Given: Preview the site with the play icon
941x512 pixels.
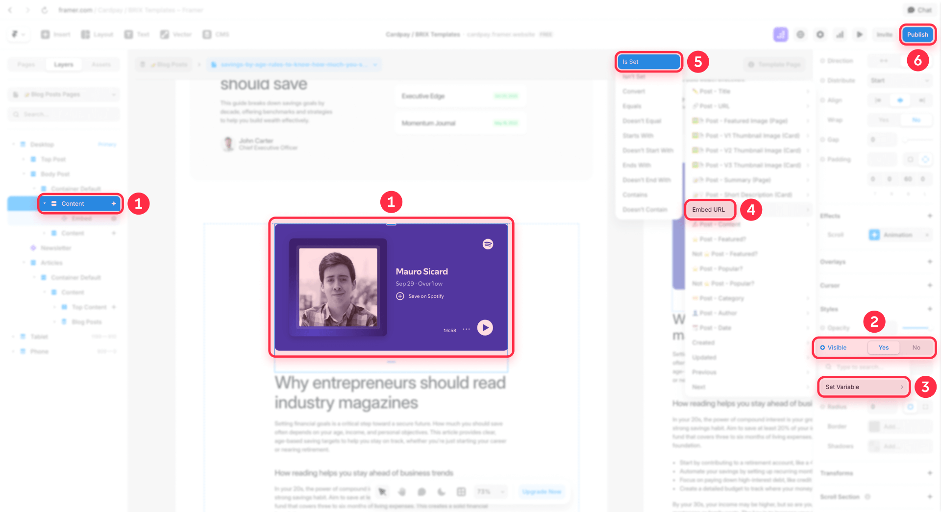Looking at the screenshot, I should tap(859, 34).
